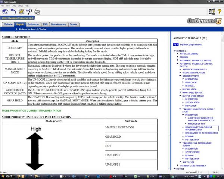The width and height of the screenshot is (224, 179).
Task: Open the Vehicle tab
Action: click(x=8, y=24)
